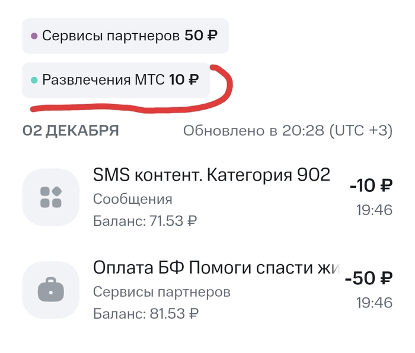415x353 pixels.
Task: Click the purple dot in the Сервисы партнеров chip
Action: (34, 36)
